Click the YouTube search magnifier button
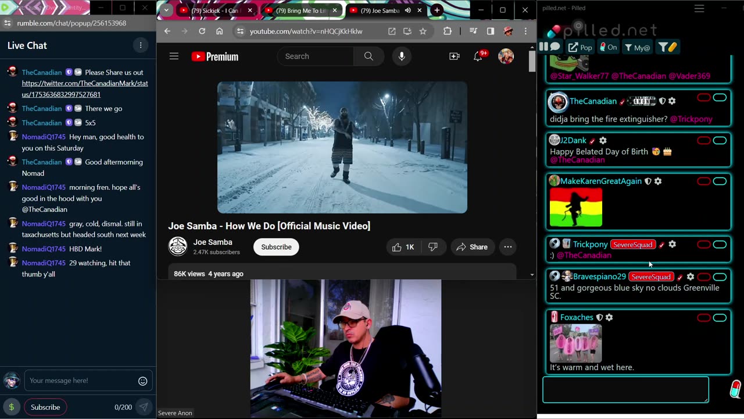Viewport: 744px width, 419px height. (369, 56)
